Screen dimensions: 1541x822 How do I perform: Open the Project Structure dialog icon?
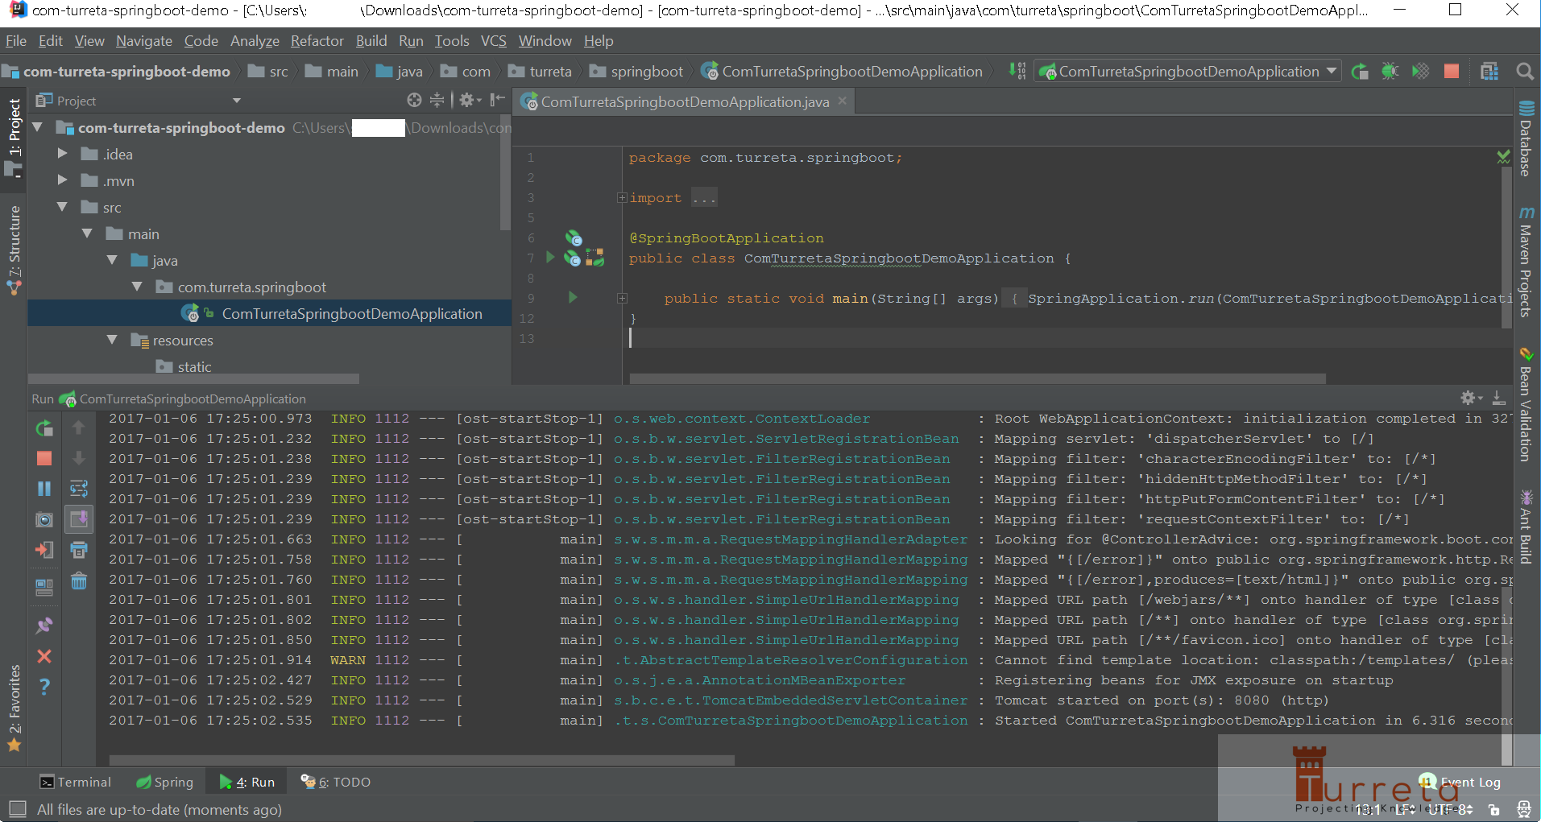[1489, 72]
